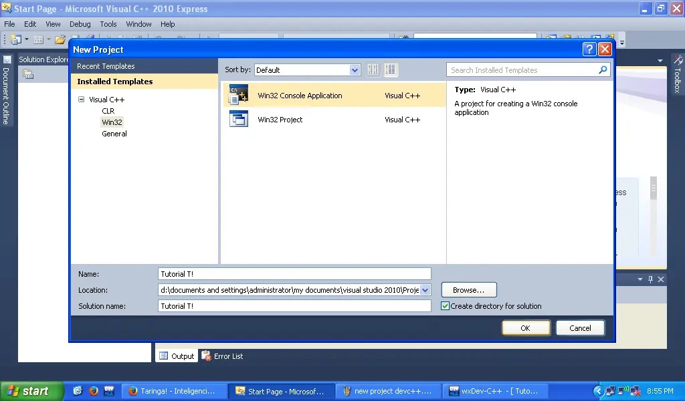The width and height of the screenshot is (685, 401).
Task: Open the lower right panel position dropdown arrow
Action: pyautogui.click(x=640, y=279)
